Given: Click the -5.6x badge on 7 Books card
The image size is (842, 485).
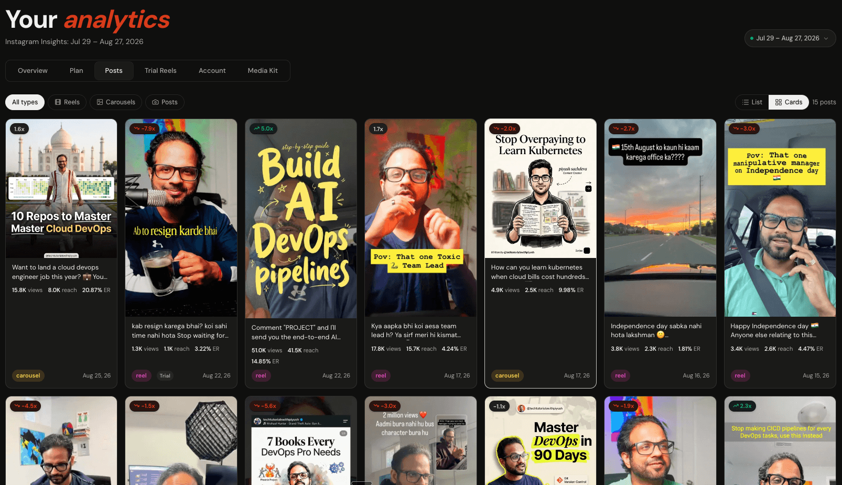Looking at the screenshot, I should (265, 406).
